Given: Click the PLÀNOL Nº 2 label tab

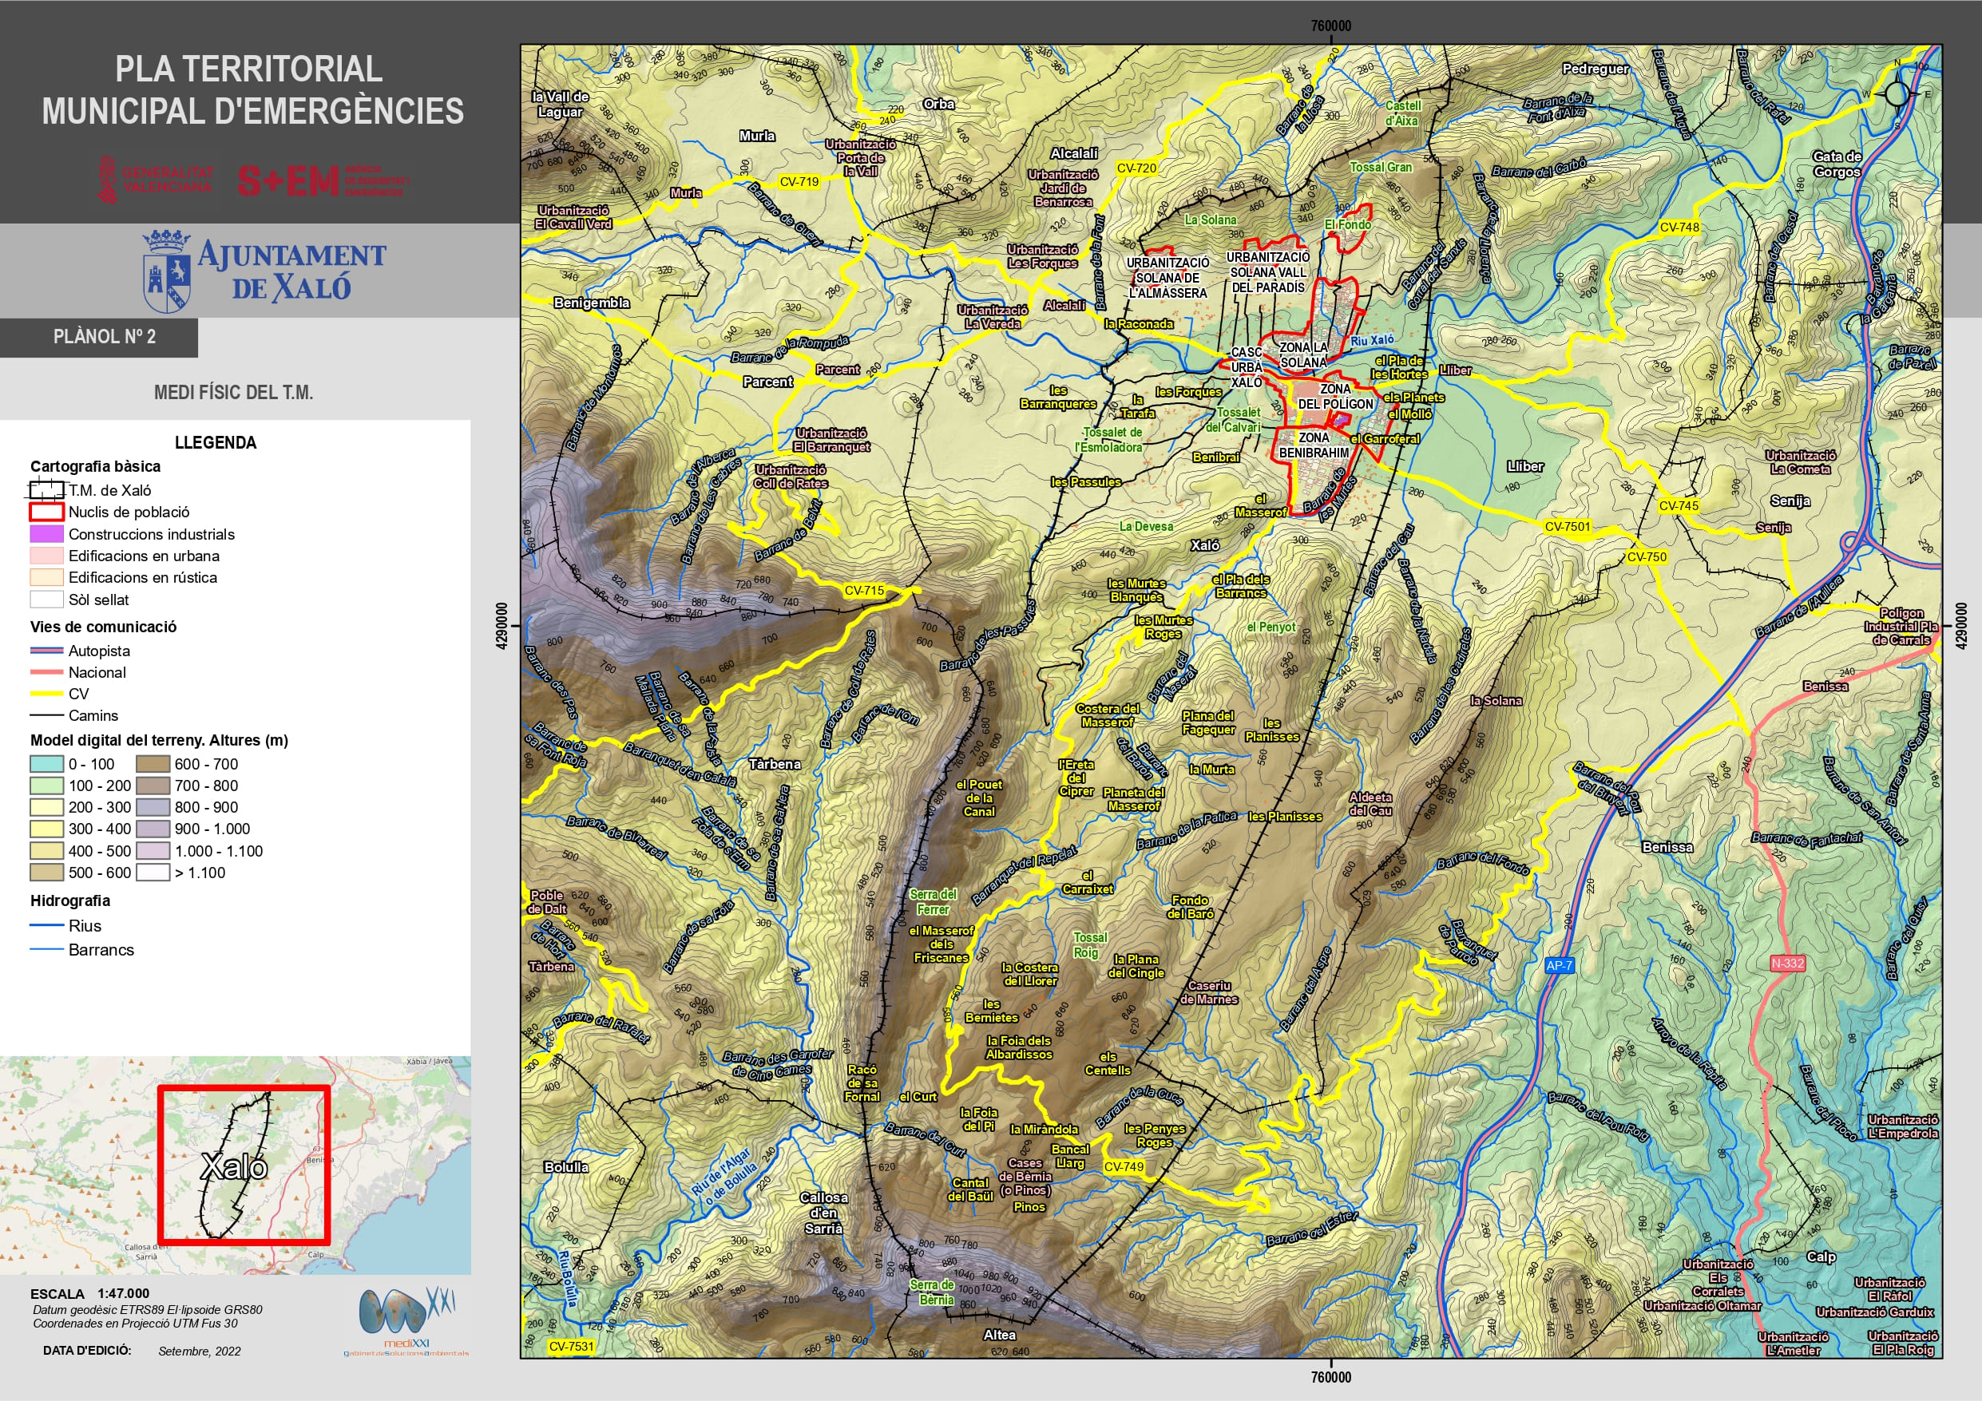Looking at the screenshot, I should pyautogui.click(x=105, y=337).
